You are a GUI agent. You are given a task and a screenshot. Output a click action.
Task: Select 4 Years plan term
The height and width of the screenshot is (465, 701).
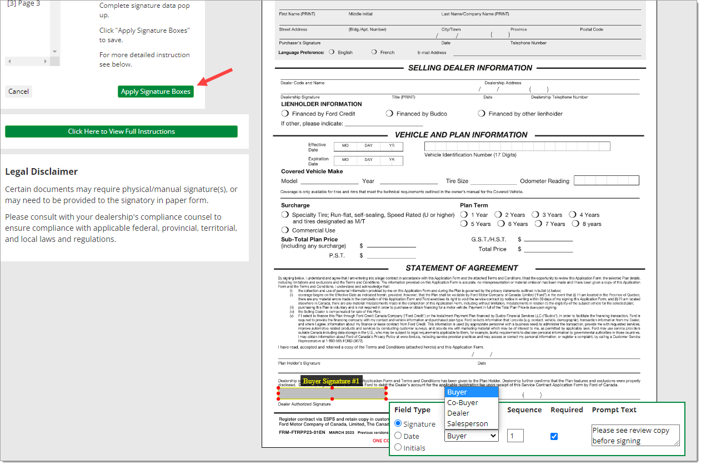point(573,214)
